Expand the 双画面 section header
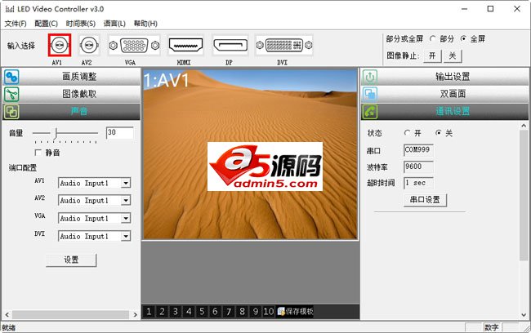The height and width of the screenshot is (333, 531). [x=444, y=94]
